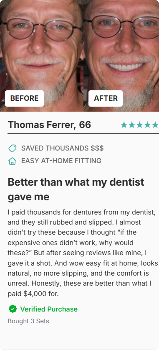Click the review headline about the dentist
The height and width of the screenshot is (350, 159).
click(76, 189)
